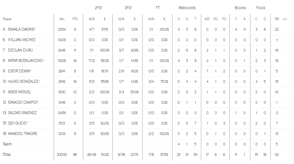294x164 pixels.
Task: Select KYLLIAN MICHEE player name
Action: pyautogui.click(x=22, y=40)
